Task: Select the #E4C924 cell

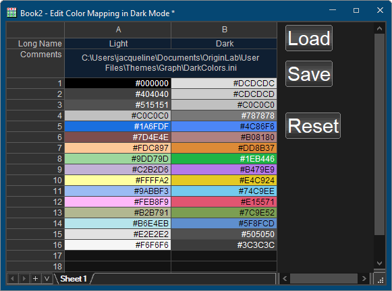Action: click(x=224, y=180)
